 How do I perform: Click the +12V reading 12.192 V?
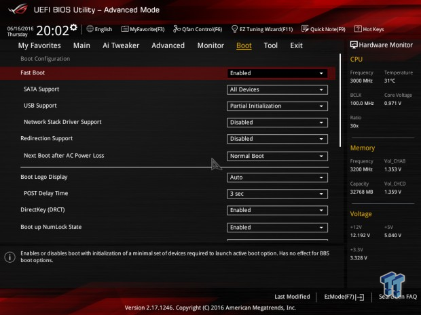360,236
